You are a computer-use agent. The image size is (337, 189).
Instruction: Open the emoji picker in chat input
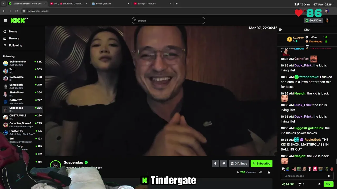coord(329,176)
